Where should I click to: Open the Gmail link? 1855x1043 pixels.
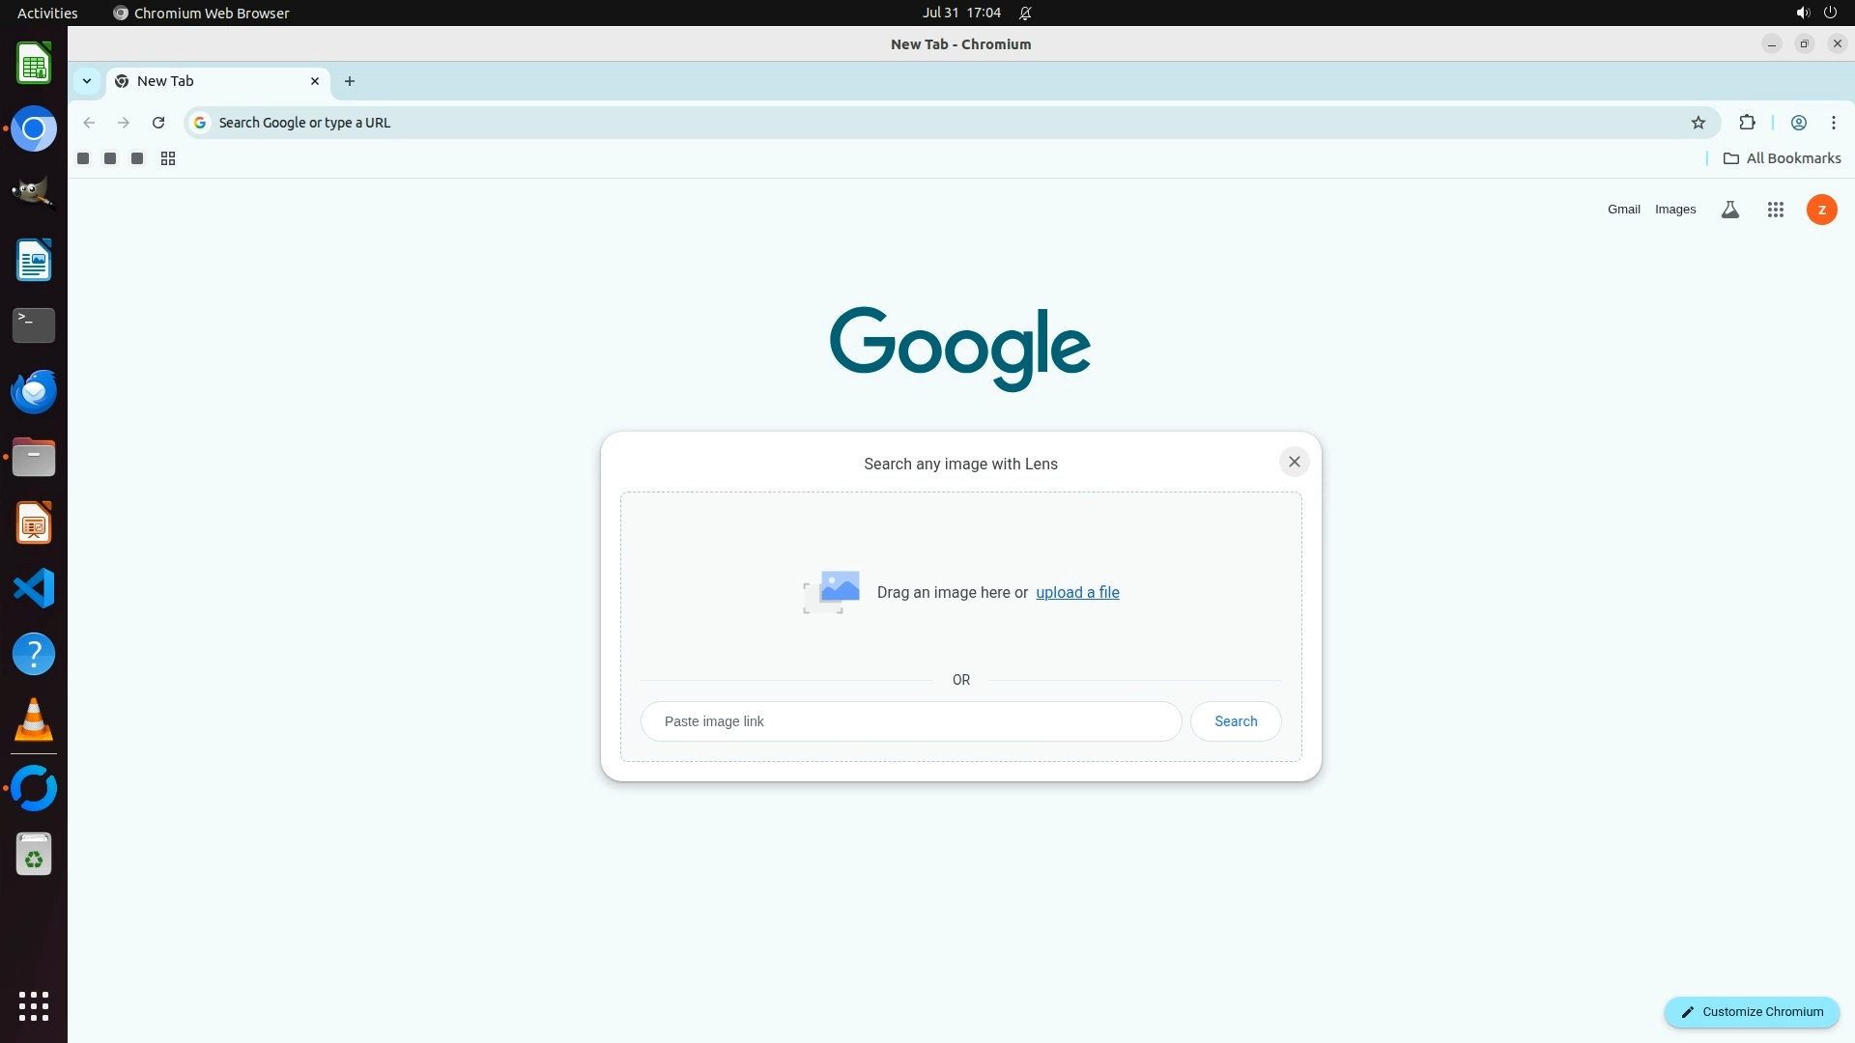pos(1623,210)
